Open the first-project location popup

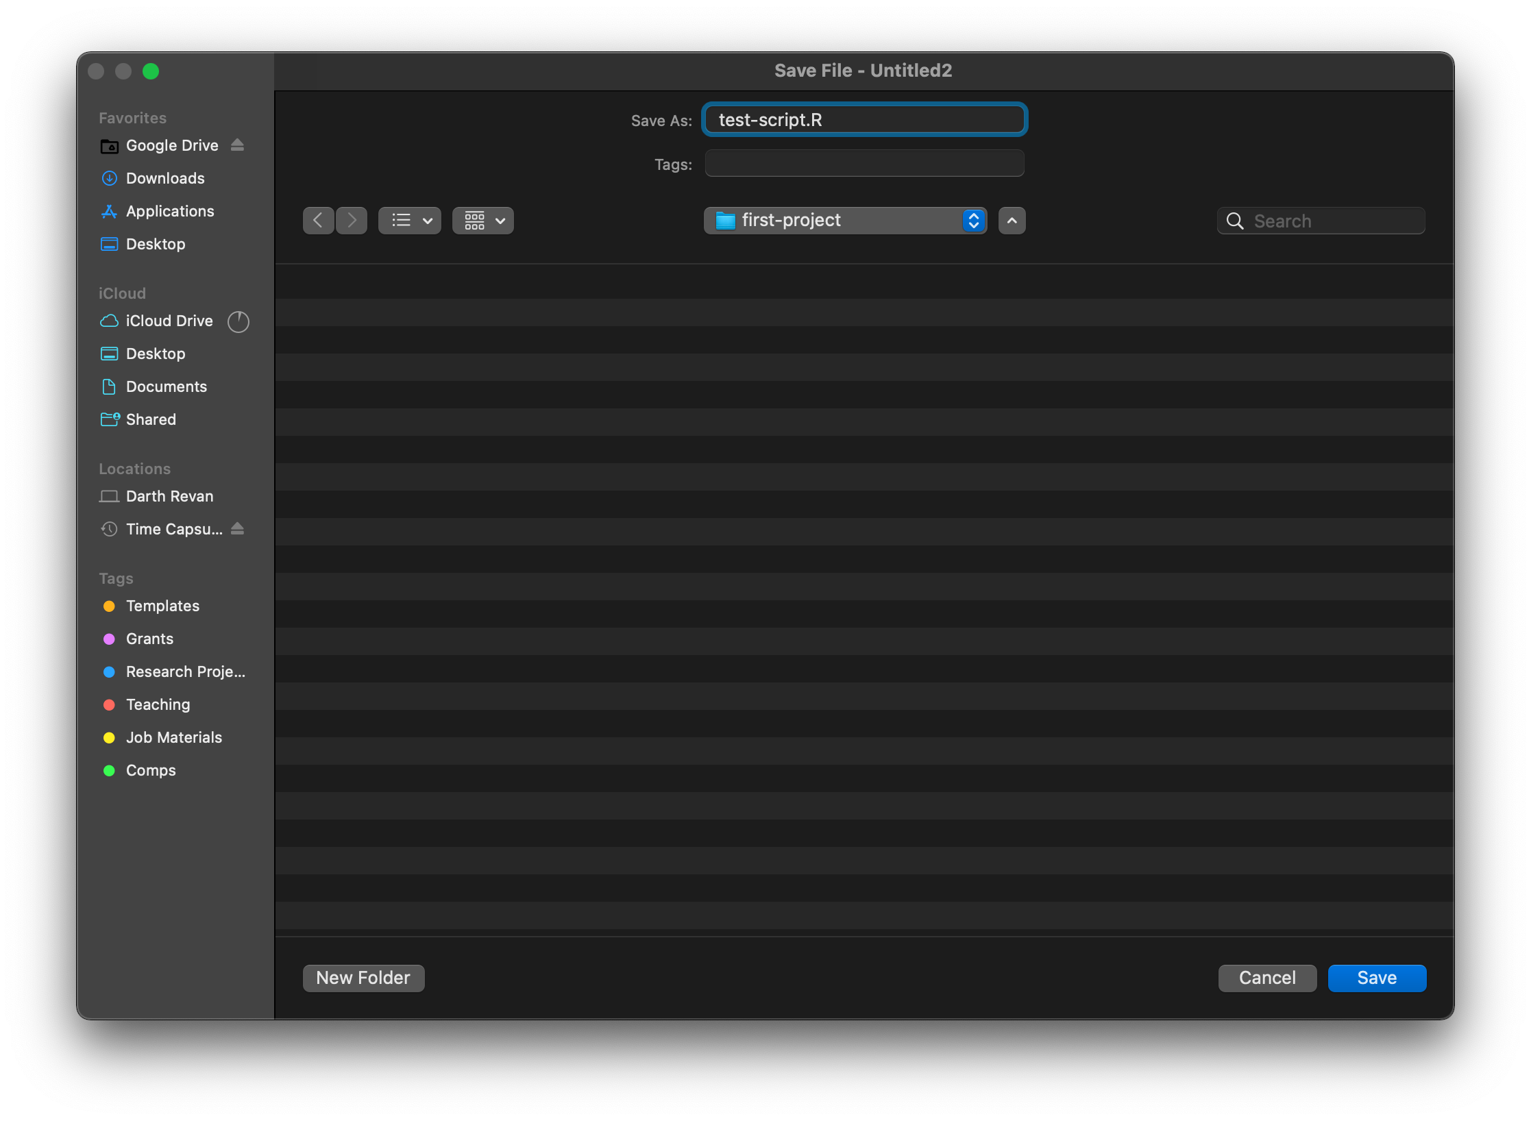tap(845, 221)
